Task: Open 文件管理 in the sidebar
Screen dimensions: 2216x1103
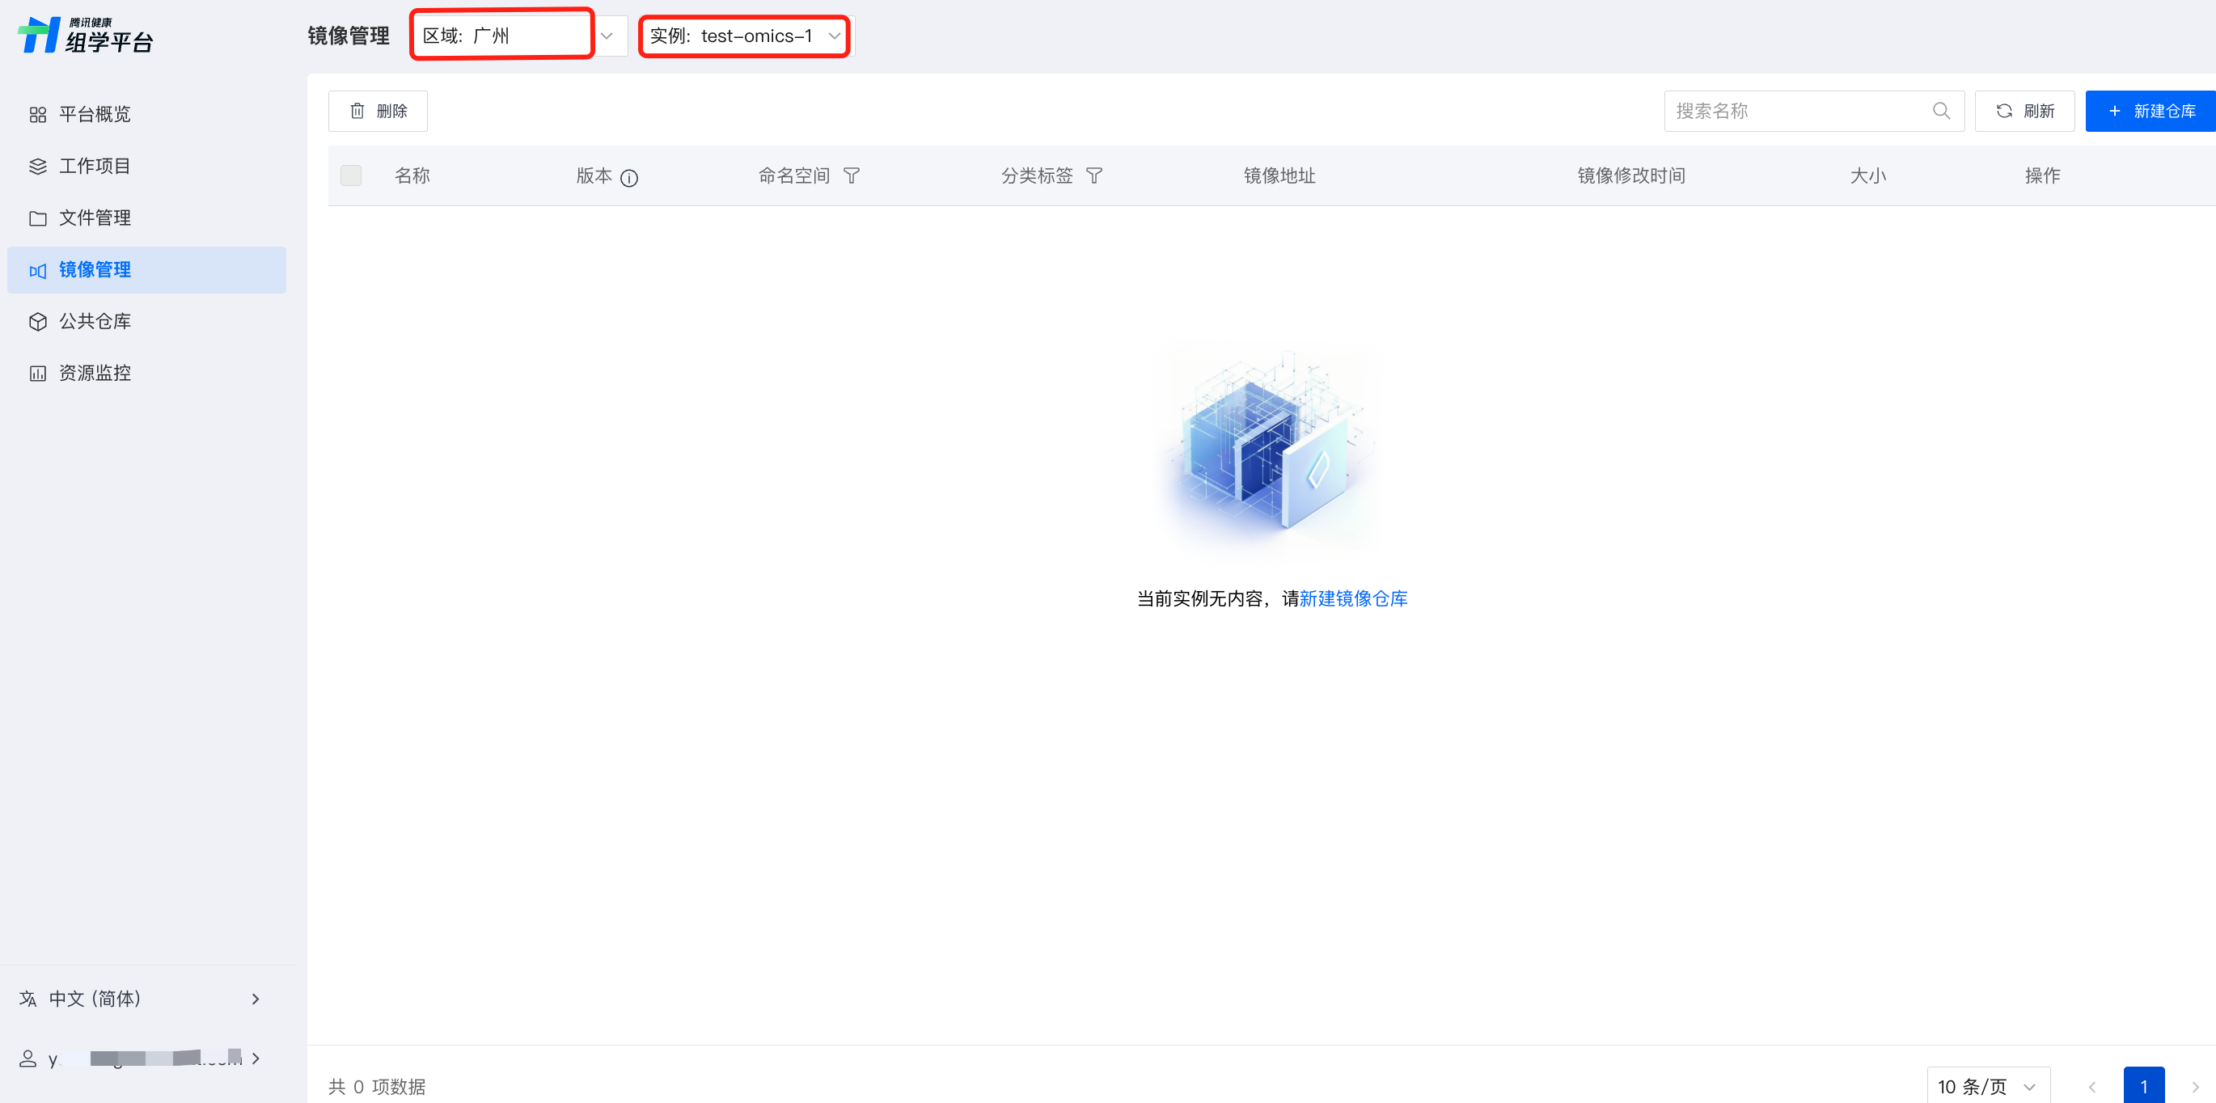Action: 95,218
